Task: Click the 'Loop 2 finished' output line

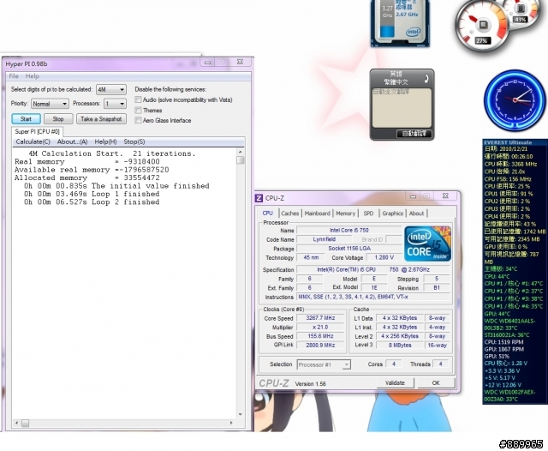Action: point(92,202)
